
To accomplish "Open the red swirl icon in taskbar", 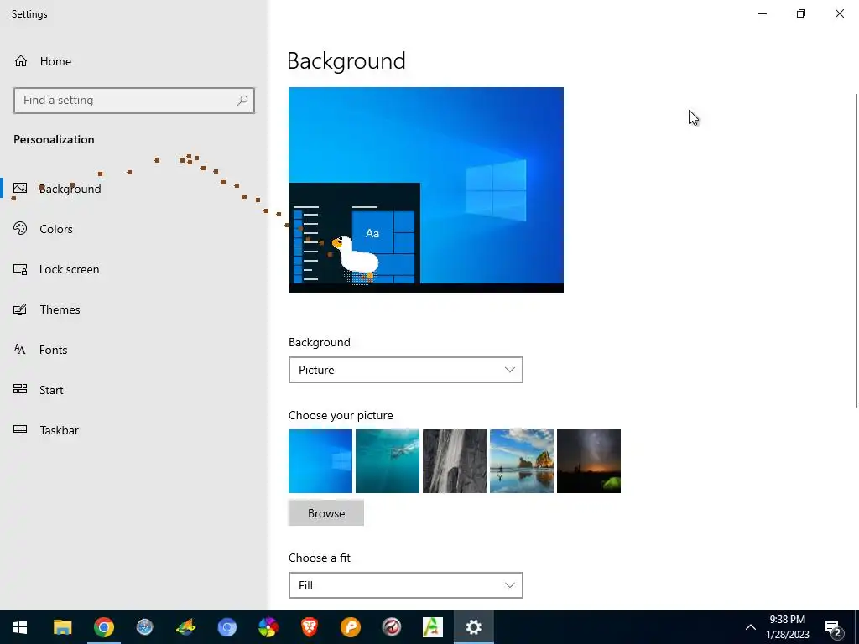I will [x=391, y=627].
